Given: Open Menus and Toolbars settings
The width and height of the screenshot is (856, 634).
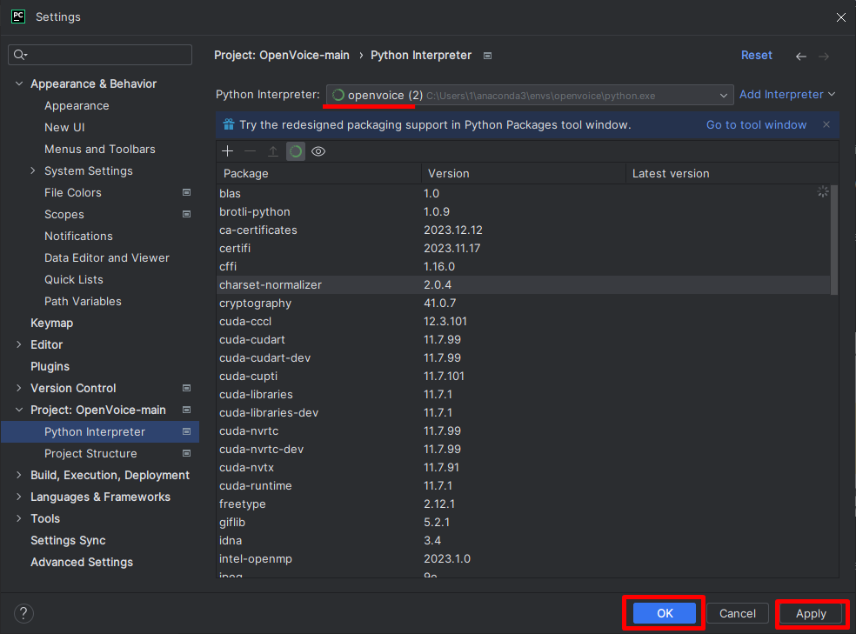Looking at the screenshot, I should click(100, 149).
